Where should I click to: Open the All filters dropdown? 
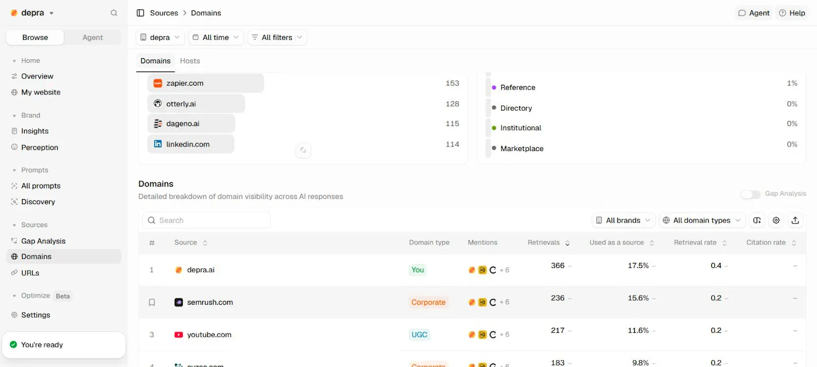pos(277,37)
